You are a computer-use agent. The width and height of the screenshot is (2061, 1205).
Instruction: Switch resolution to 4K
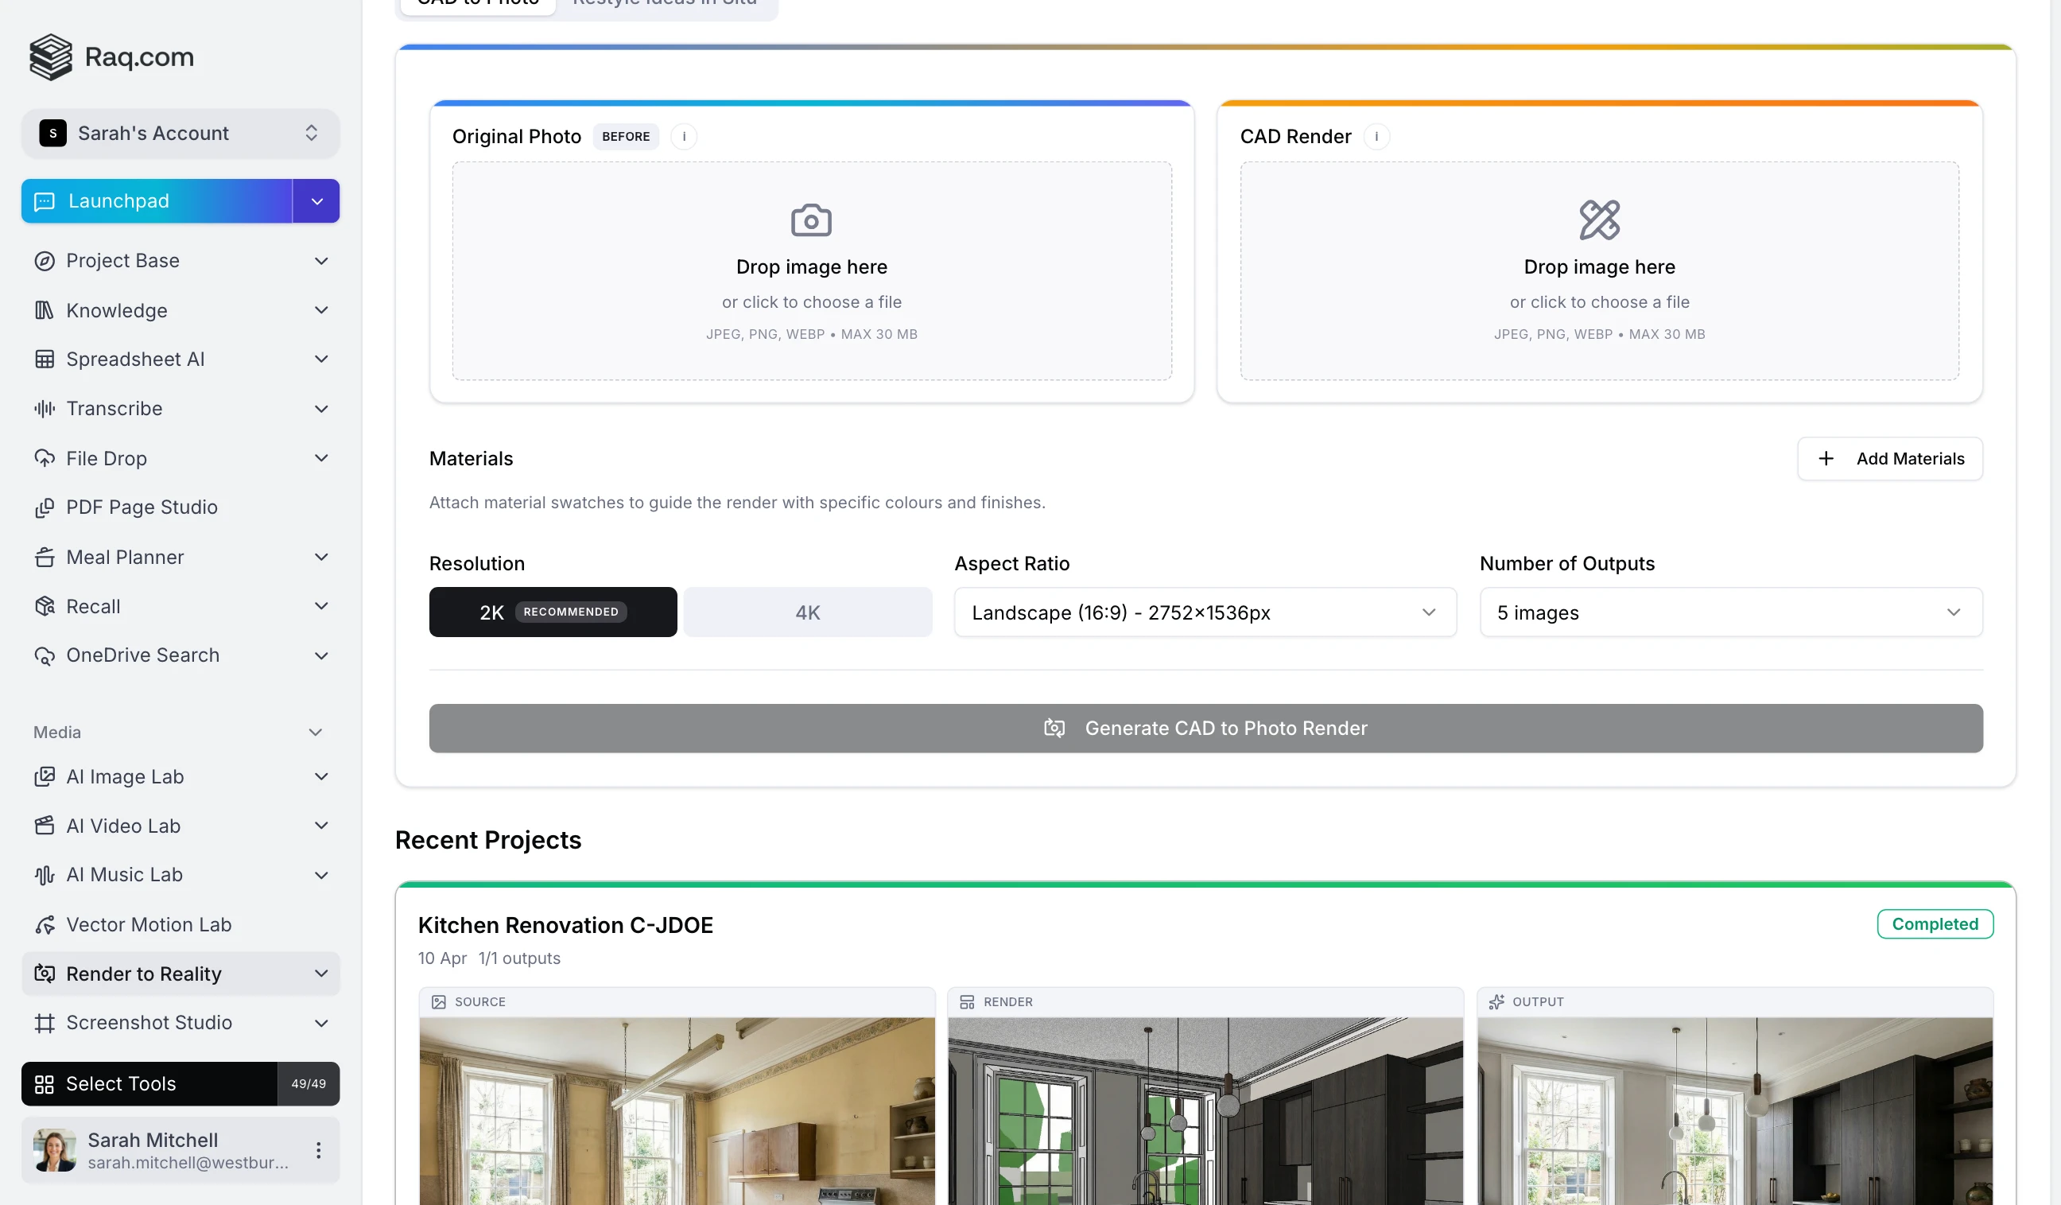807,612
